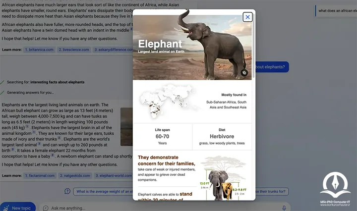The image size is (357, 211).
Task: Click the info card vertical scrollbar
Action: (x=253, y=46)
